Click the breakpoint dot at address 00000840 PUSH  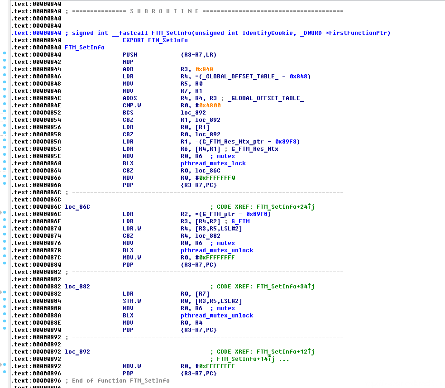[4, 53]
